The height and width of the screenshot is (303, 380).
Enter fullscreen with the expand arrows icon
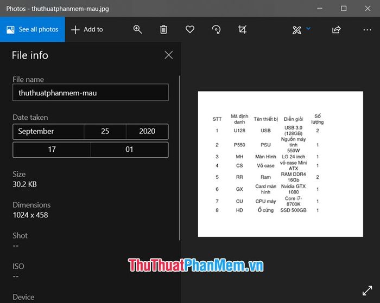click(x=366, y=291)
